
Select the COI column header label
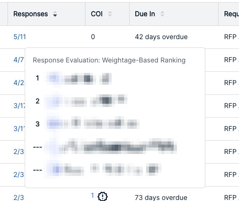[x=97, y=14]
